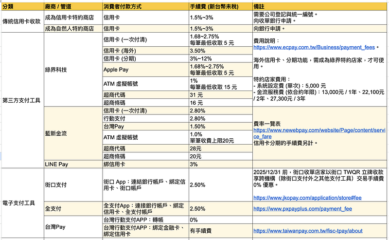Click the 全支付 vendor cell
Screen dimensions: 389x240
73,209
